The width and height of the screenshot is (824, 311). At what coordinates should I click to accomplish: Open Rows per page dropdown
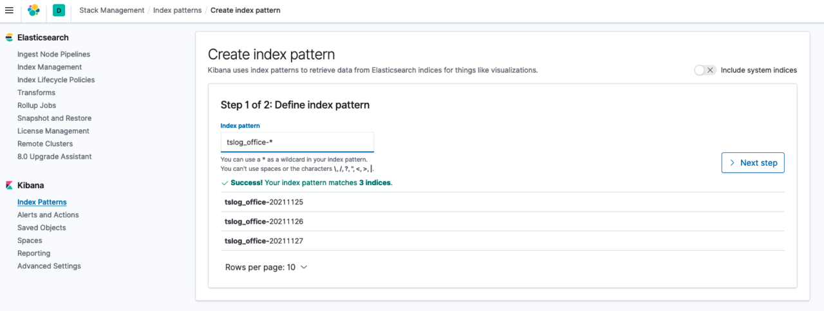pos(267,267)
